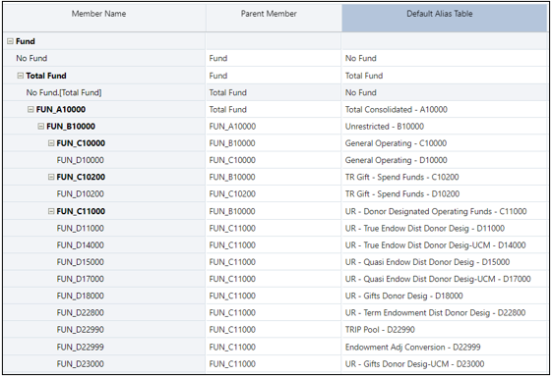Collapse the FUN_A10000 tree node
Image resolution: width=552 pixels, height=377 pixels.
coord(31,110)
